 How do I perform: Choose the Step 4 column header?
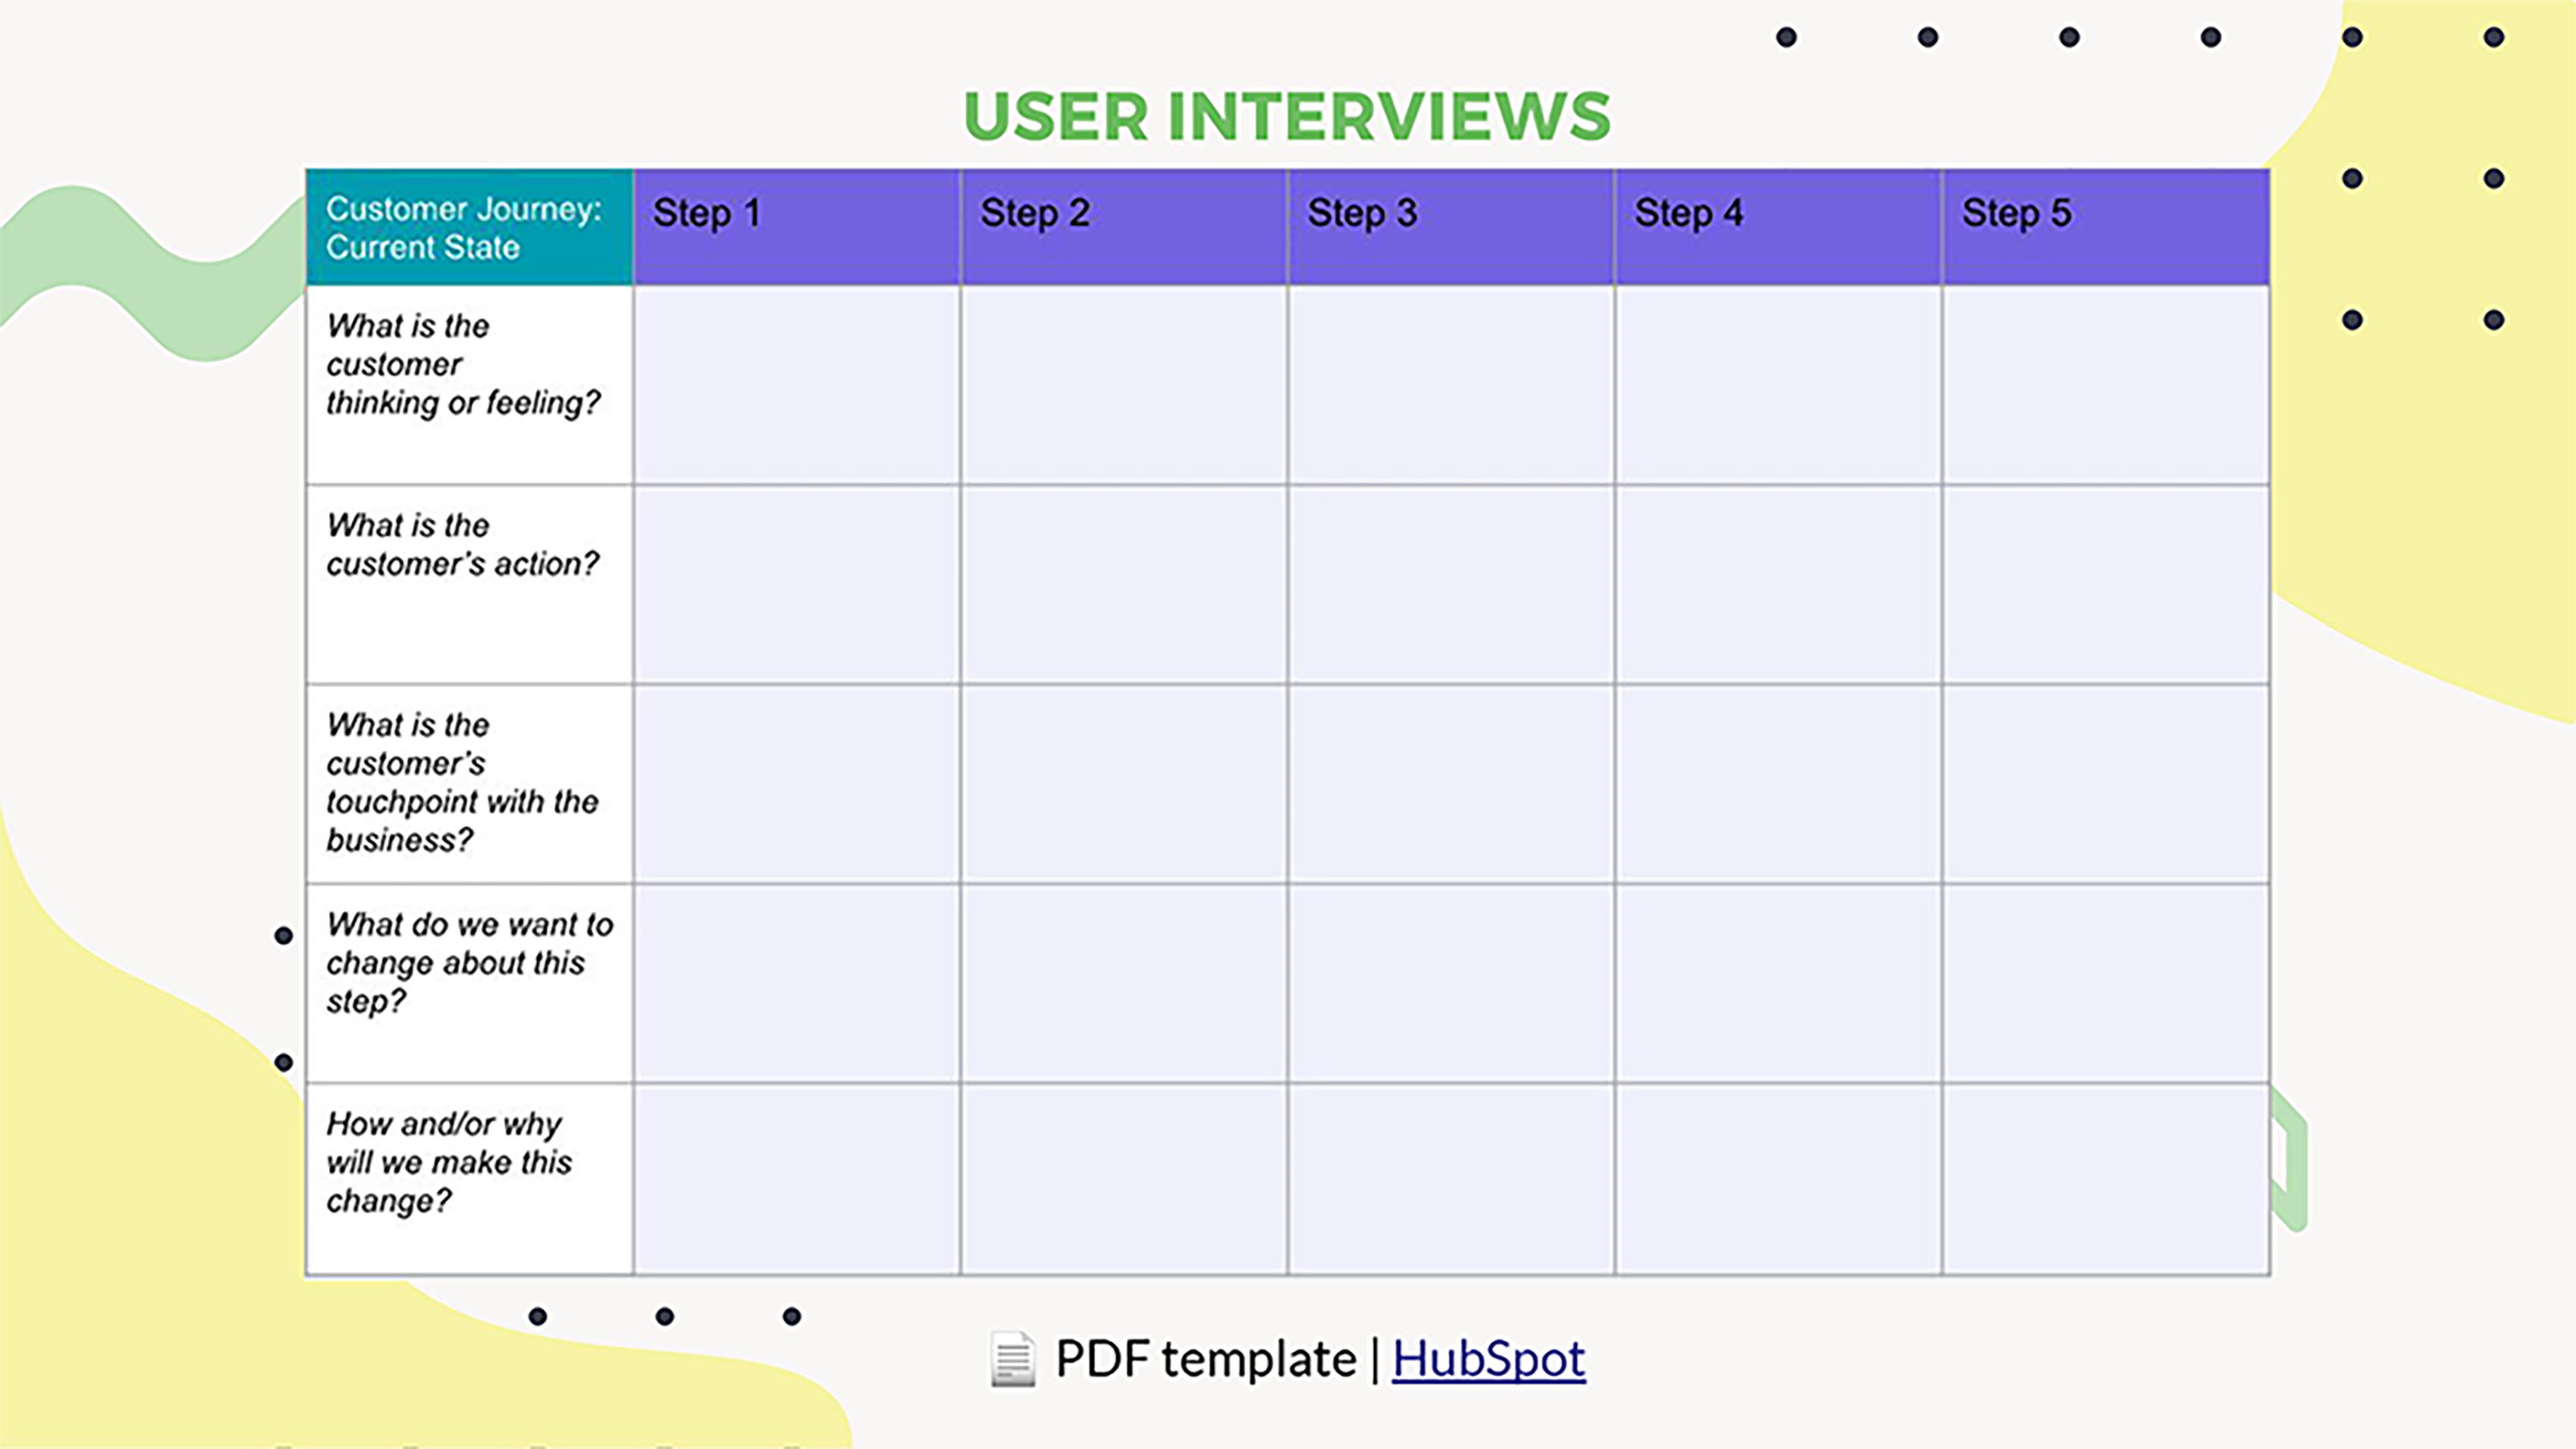tap(1777, 228)
